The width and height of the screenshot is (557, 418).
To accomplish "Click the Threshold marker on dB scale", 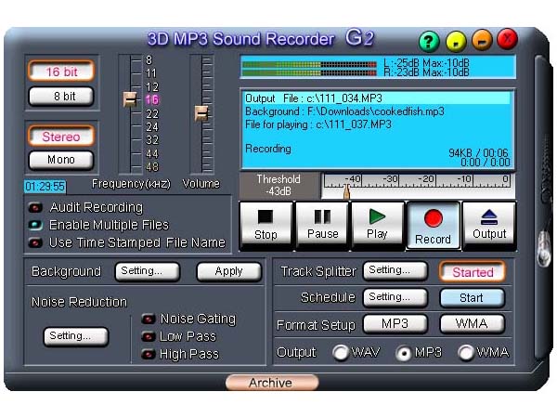I will coord(346,191).
